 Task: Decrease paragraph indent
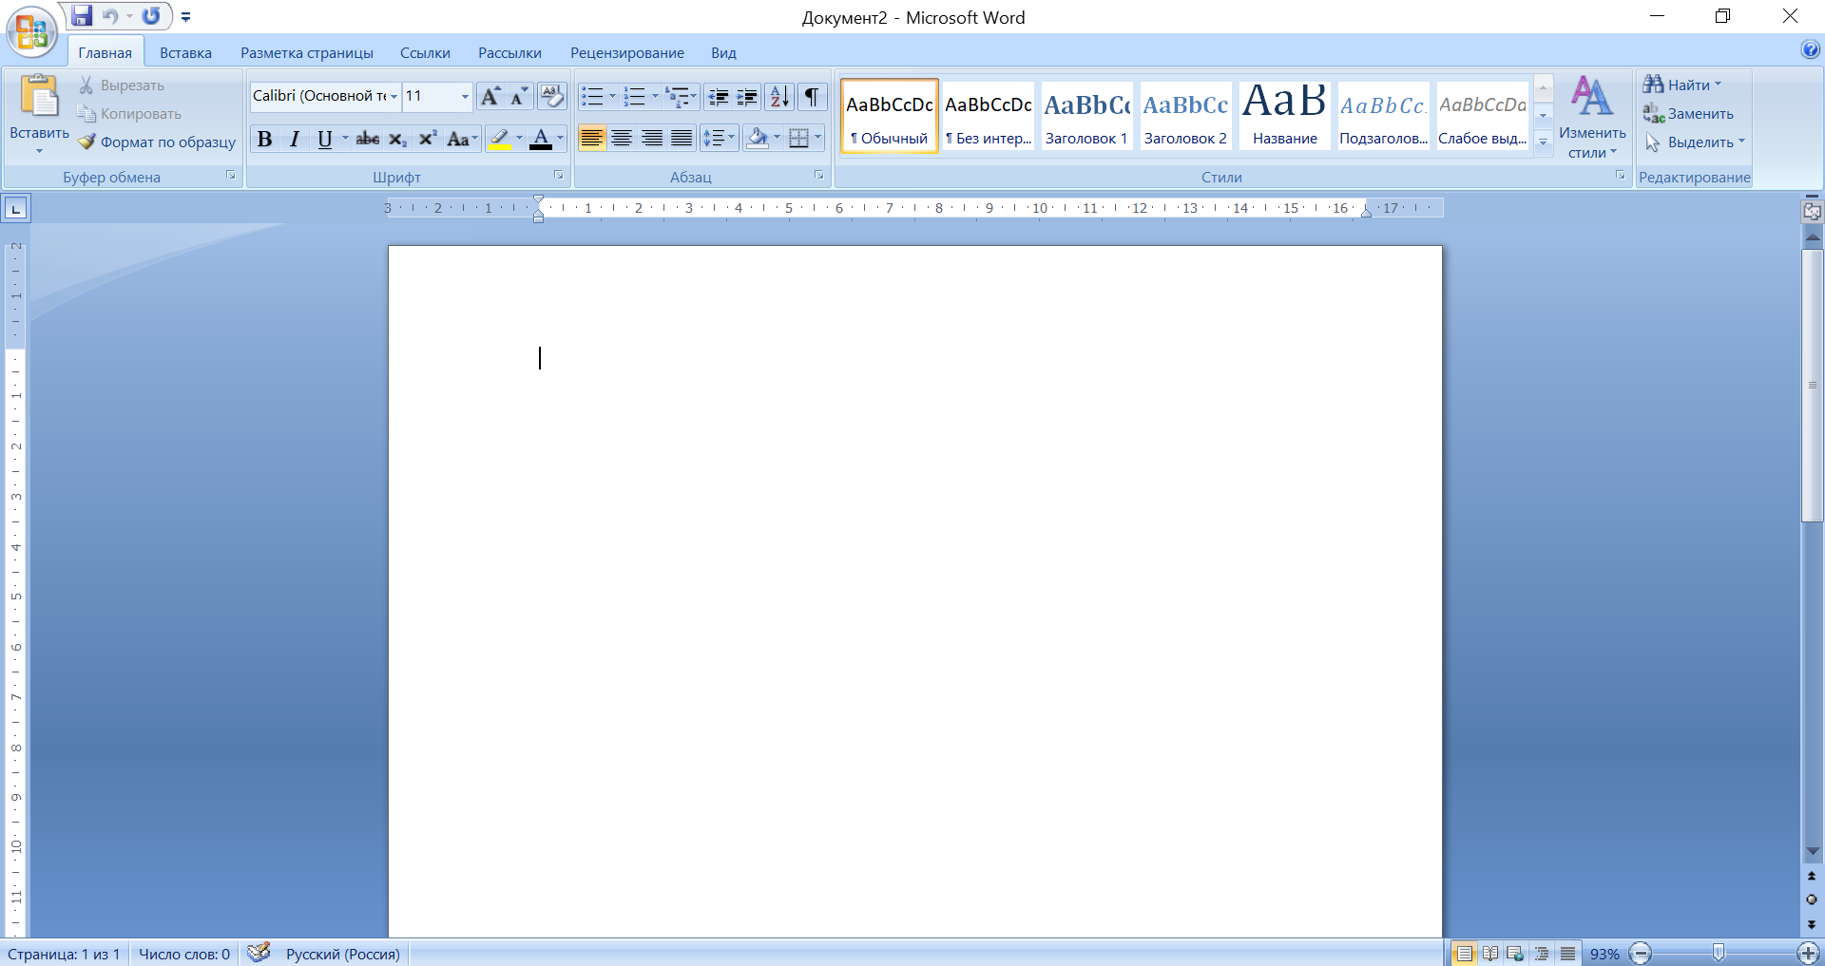tap(719, 96)
